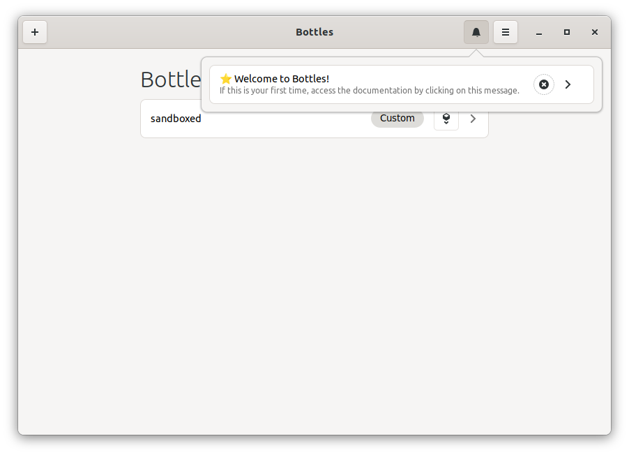The width and height of the screenshot is (629, 455).
Task: Select the Welcome to Bottles notification entry
Action: tap(370, 84)
